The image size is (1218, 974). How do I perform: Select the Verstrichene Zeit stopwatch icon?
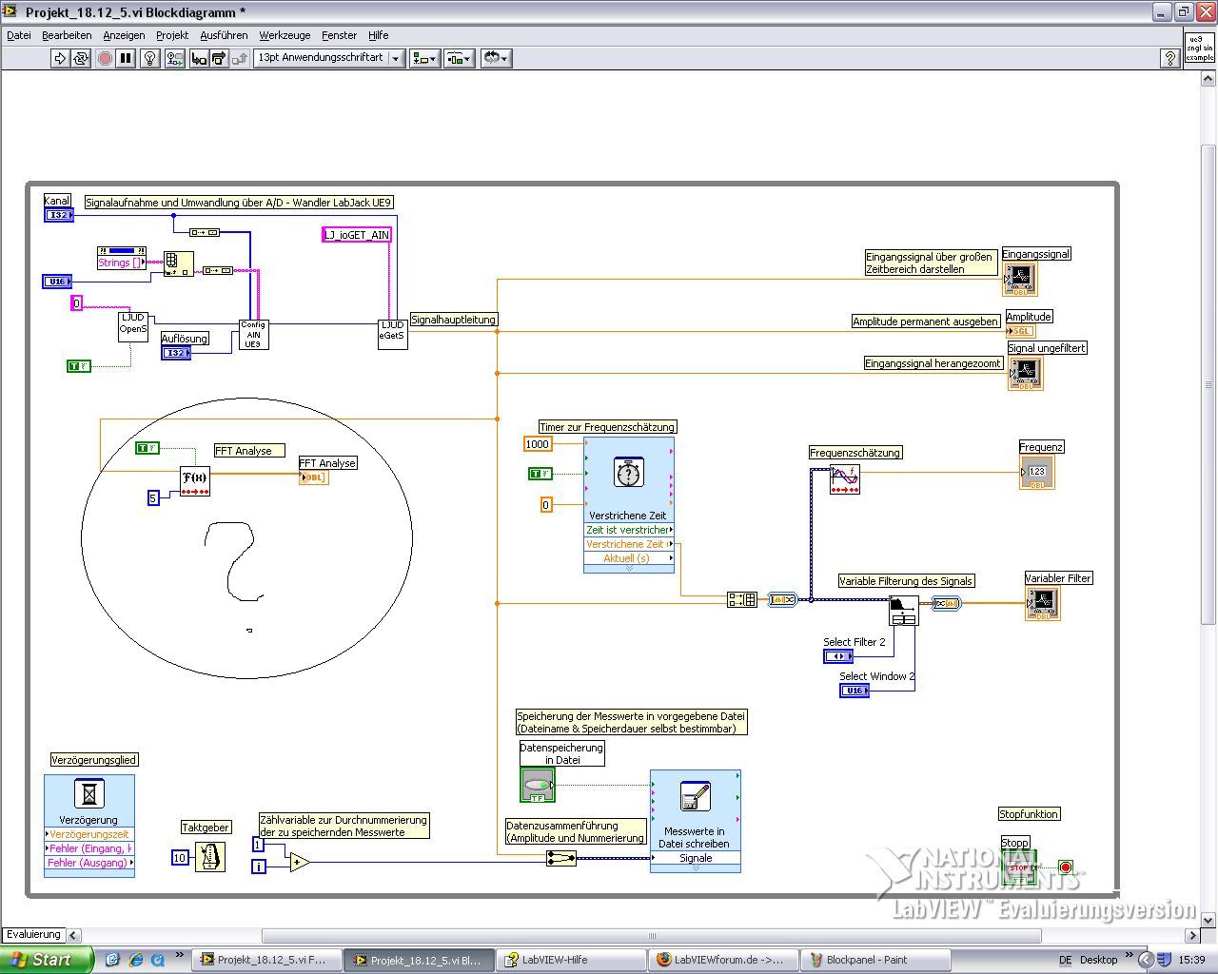click(x=628, y=473)
